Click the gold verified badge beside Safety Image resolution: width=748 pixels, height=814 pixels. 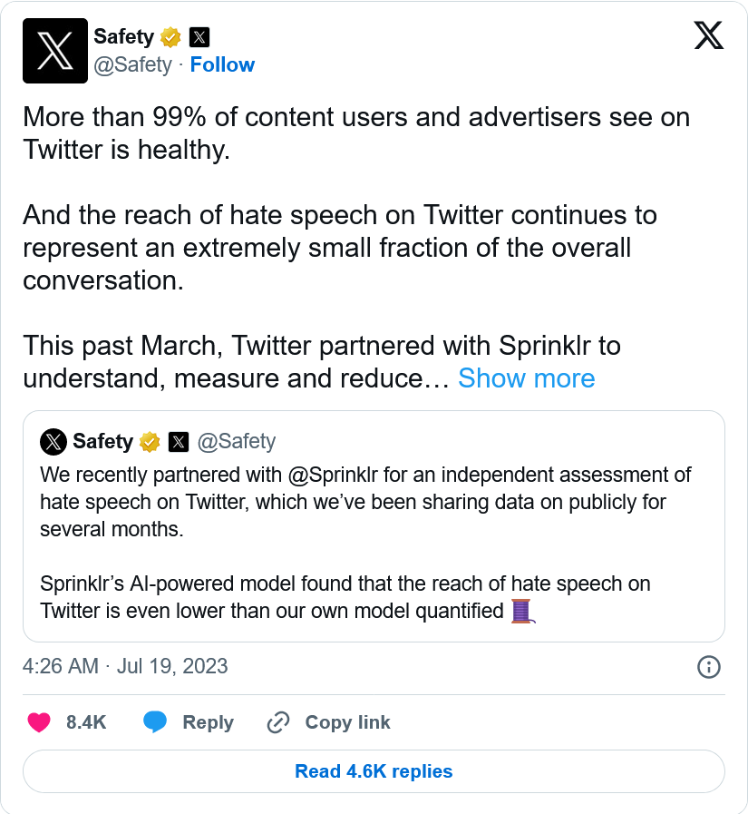(170, 37)
